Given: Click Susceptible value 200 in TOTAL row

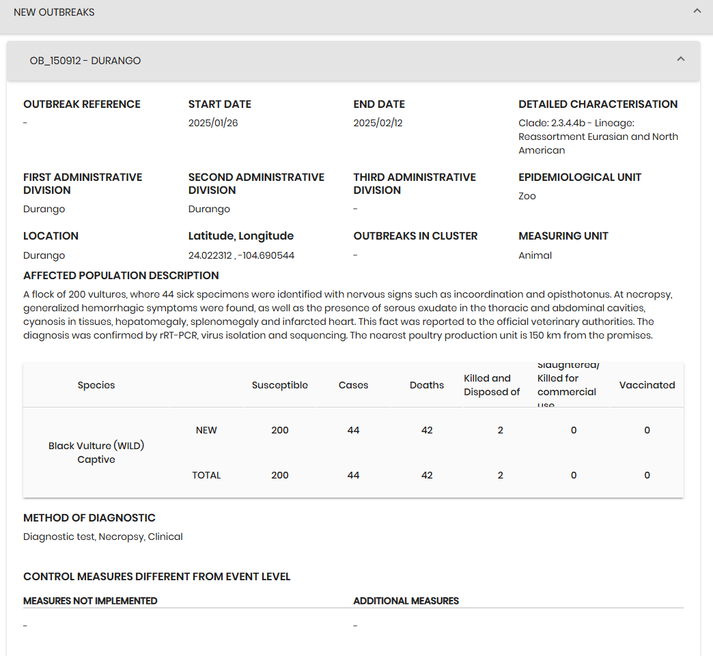Looking at the screenshot, I should click(x=279, y=475).
